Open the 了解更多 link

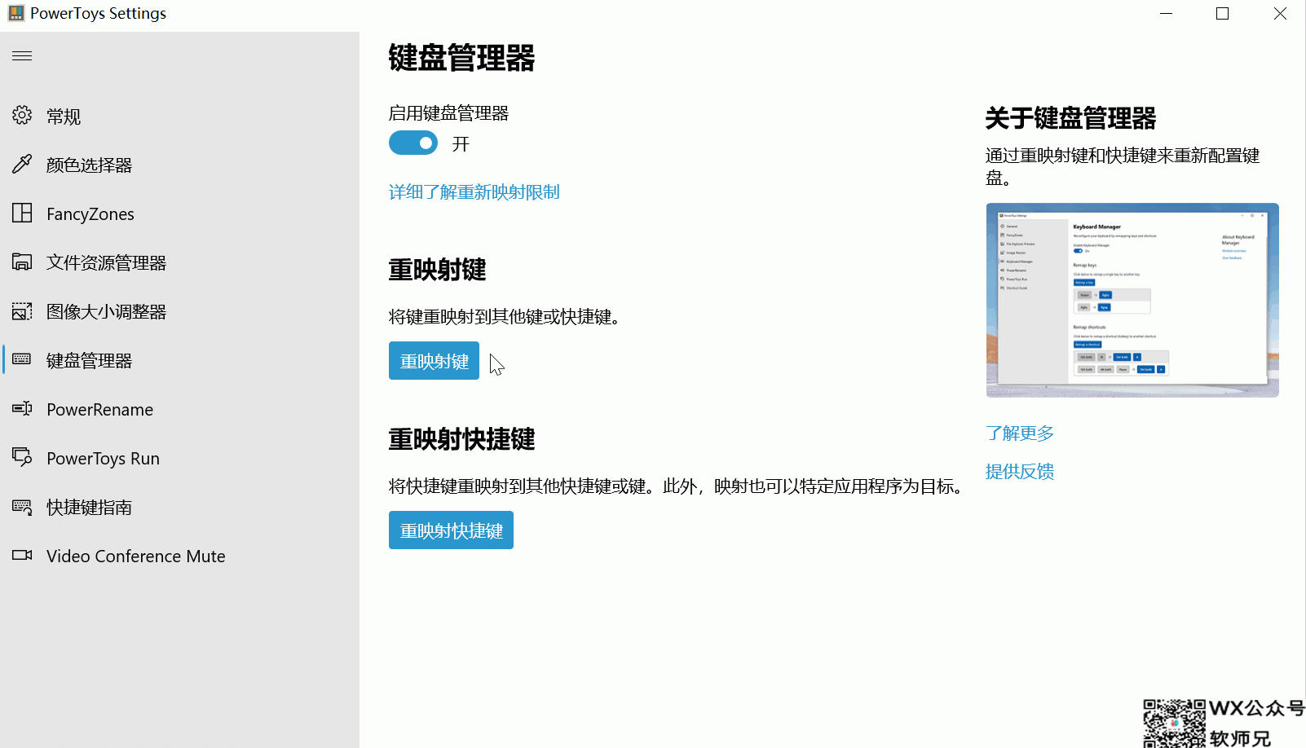[x=1020, y=433]
